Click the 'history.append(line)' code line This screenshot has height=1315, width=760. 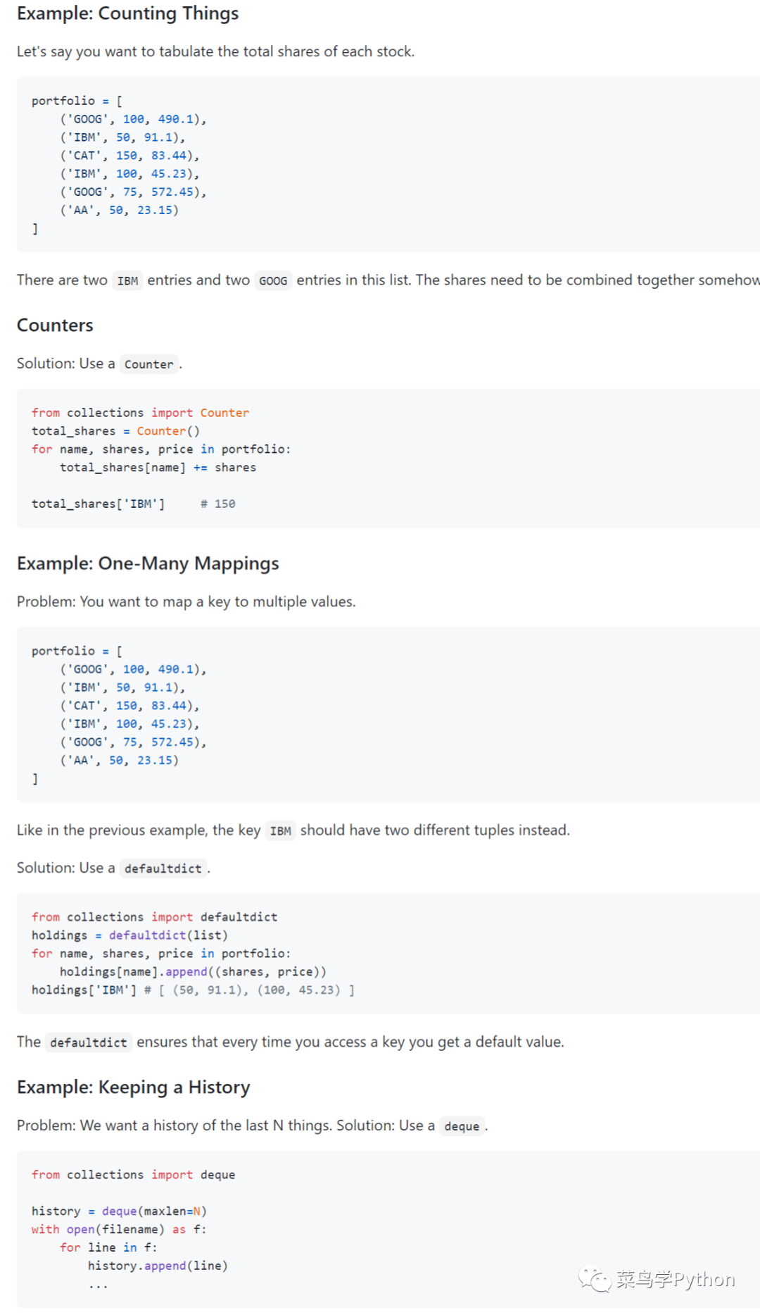click(158, 1266)
